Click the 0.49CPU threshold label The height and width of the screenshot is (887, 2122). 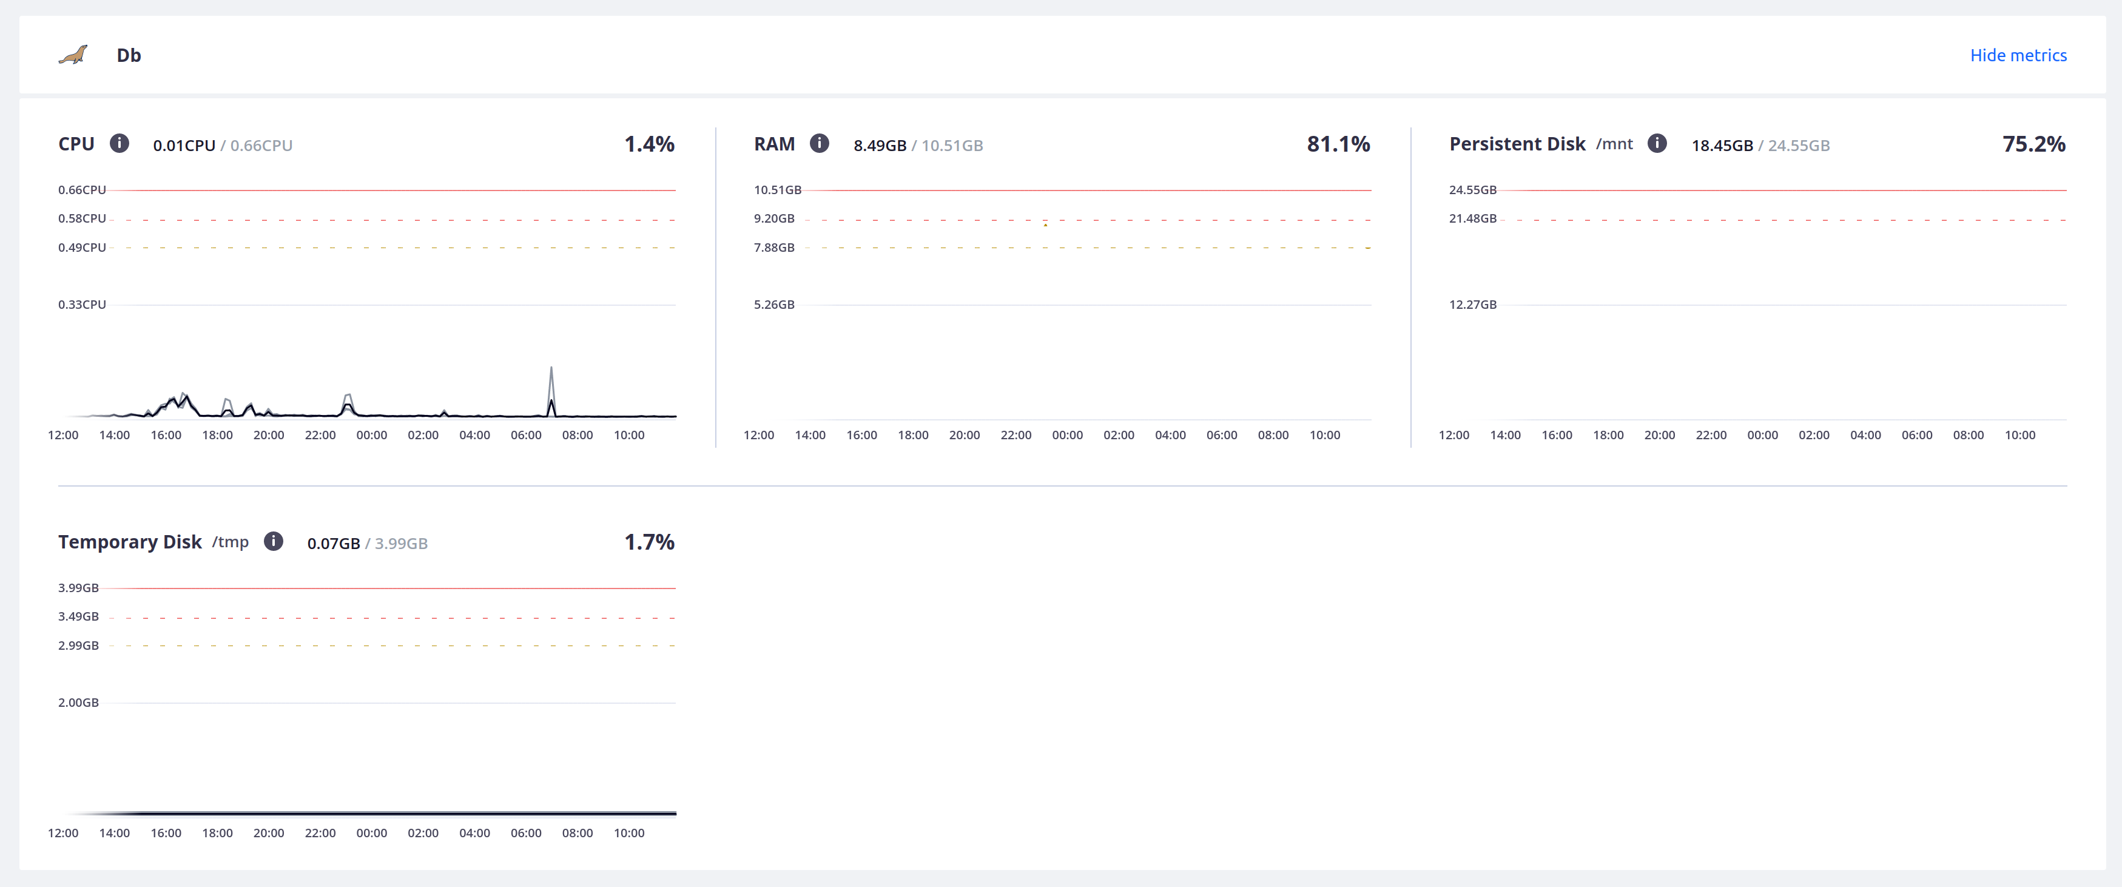(x=81, y=248)
